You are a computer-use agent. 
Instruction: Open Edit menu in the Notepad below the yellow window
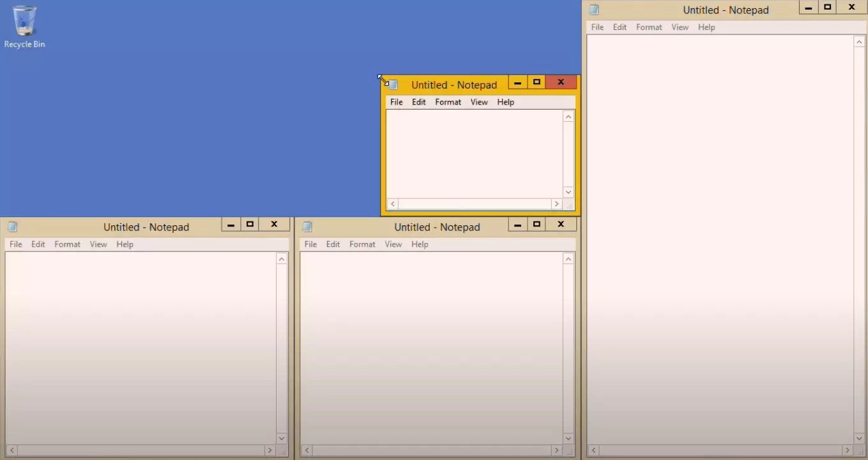(333, 244)
